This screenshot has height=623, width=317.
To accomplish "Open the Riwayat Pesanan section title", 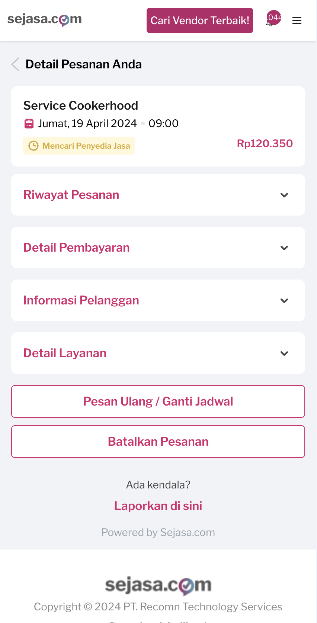I will [x=71, y=195].
